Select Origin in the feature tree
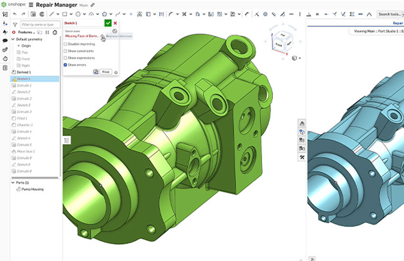Image resolution: width=404 pixels, height=261 pixels. (26, 46)
